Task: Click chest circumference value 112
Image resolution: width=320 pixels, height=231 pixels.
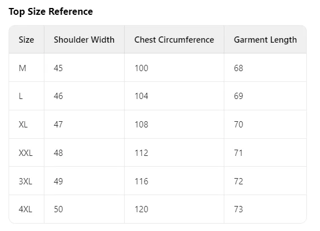Action: click(141, 152)
